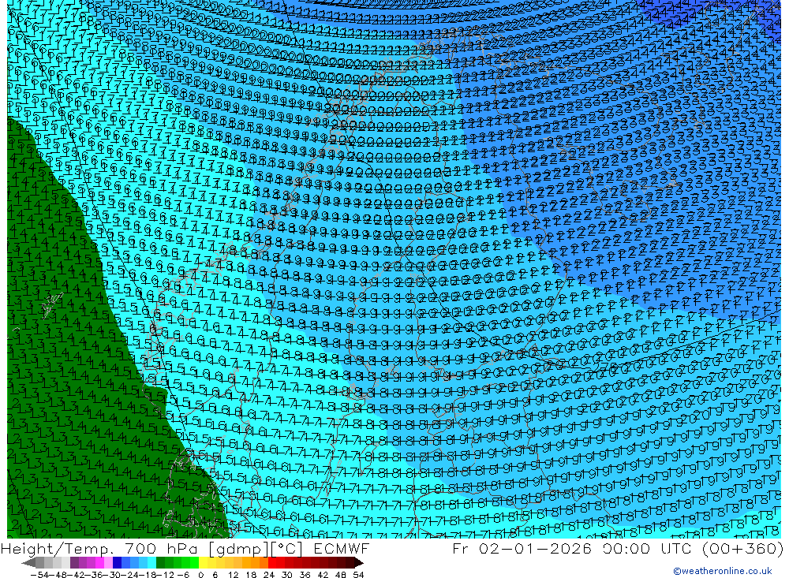Viewport: 789px width, 578px height.
Task: Select the bright red 24 legend swatch
Action: tap(272, 562)
